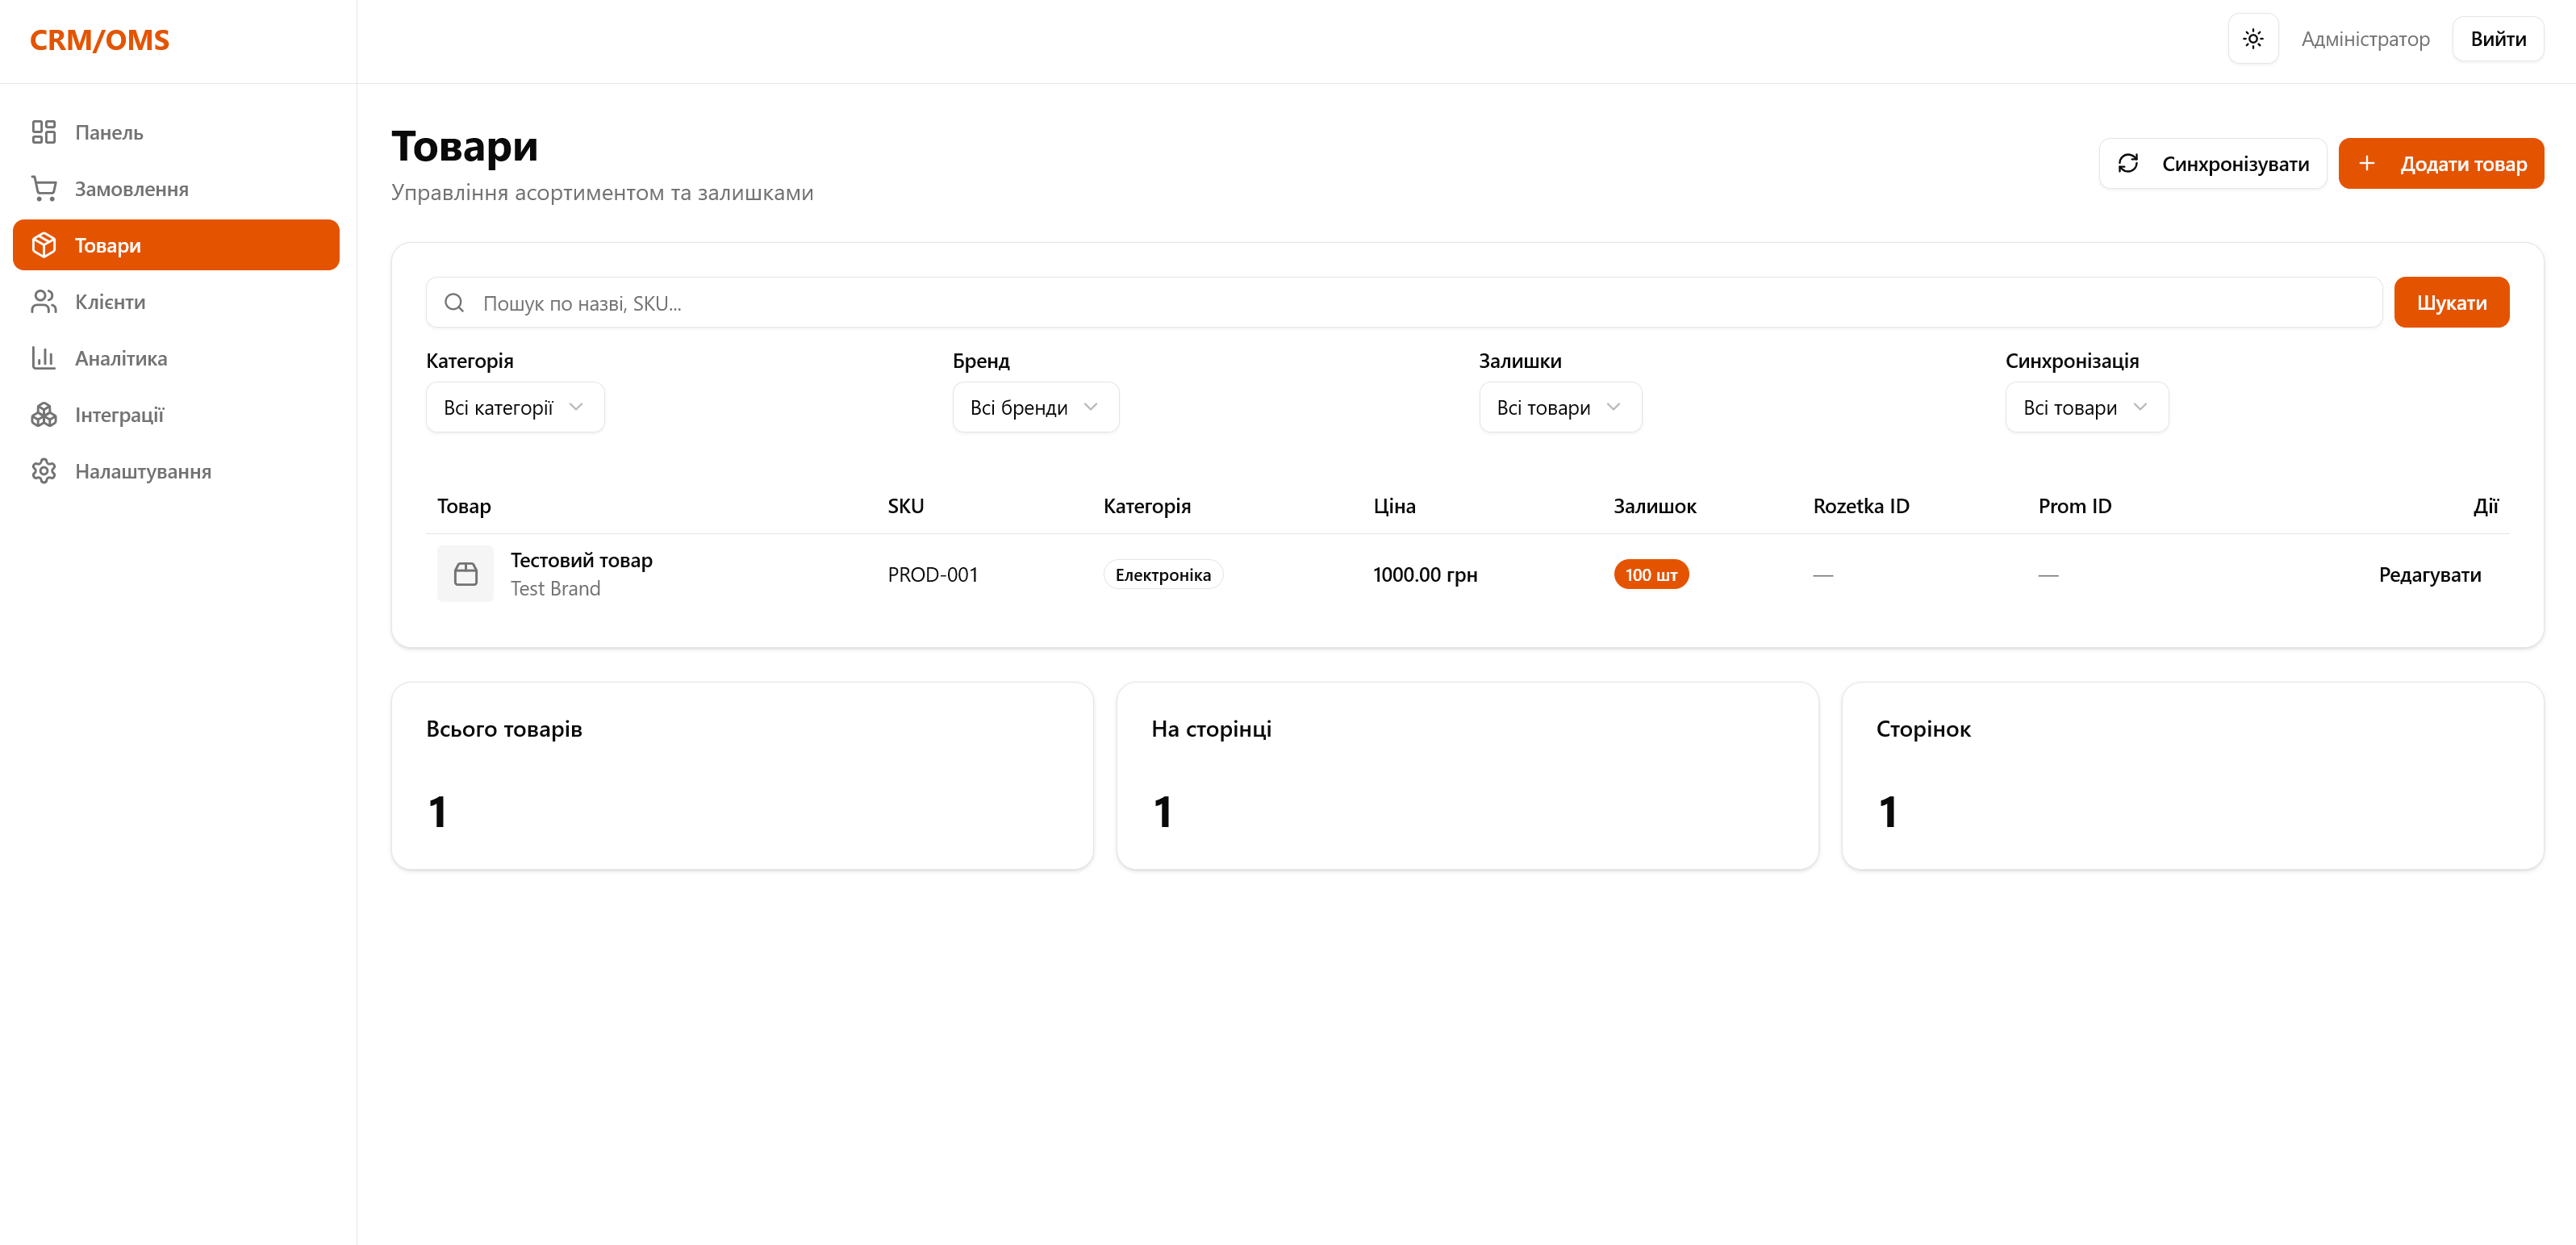Click the Налаштування gear icon
Screen dimensions: 2576x1245
[x=44, y=471]
